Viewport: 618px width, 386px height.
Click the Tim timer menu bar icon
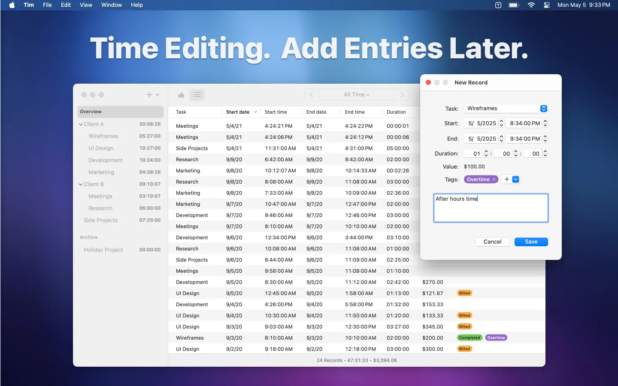pyautogui.click(x=498, y=5)
